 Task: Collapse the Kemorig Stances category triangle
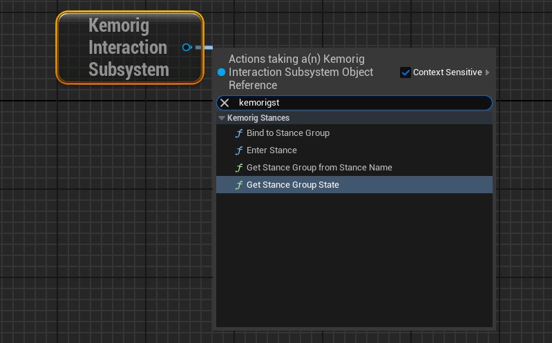[x=222, y=118]
